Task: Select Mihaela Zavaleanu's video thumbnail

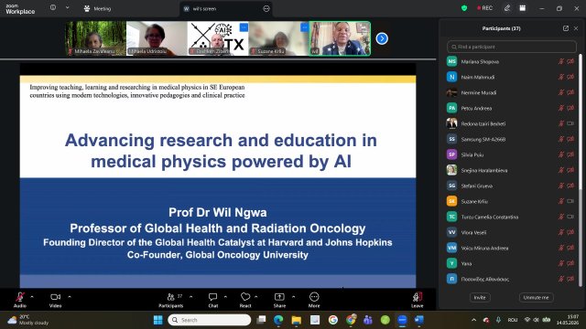Action: (95, 38)
